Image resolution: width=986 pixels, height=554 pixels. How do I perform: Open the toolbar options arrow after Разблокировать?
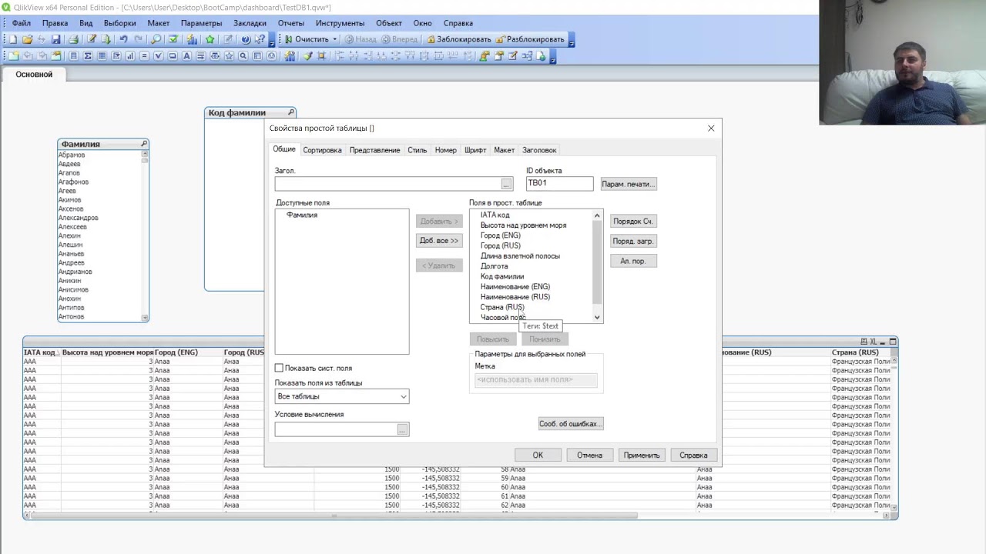572,39
